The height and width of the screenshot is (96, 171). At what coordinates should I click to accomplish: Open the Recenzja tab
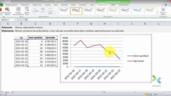pos(64,5)
